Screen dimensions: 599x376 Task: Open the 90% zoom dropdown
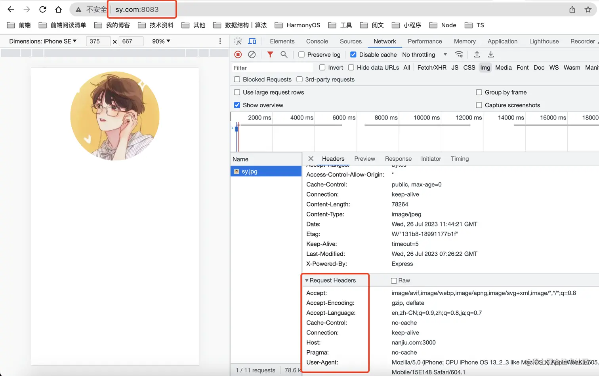161,41
